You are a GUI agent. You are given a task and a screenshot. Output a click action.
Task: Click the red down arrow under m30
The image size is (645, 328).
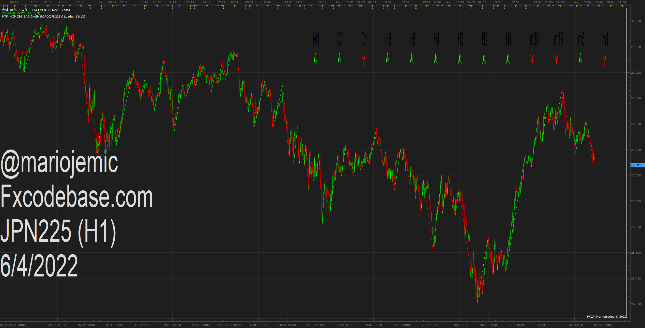[x=532, y=60]
